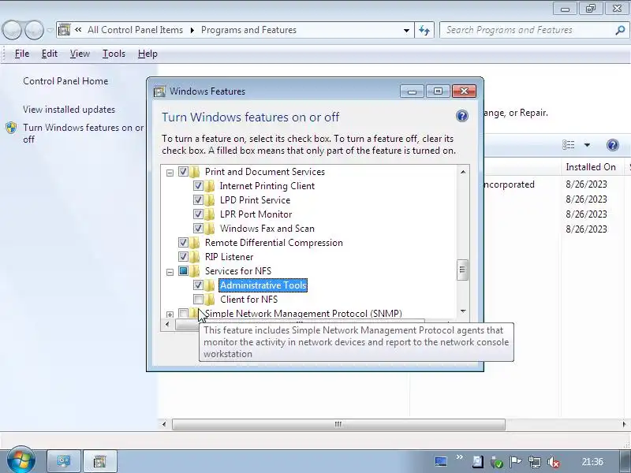Click the shield icon beside Turn Windows features
The height and width of the screenshot is (473, 631).
(11, 128)
